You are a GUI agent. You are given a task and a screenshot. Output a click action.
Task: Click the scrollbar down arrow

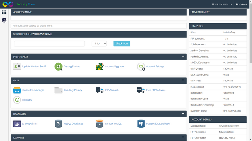(x=250, y=140)
